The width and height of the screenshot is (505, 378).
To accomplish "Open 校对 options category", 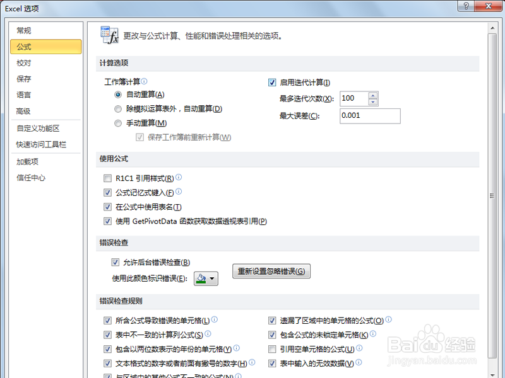I will point(45,62).
